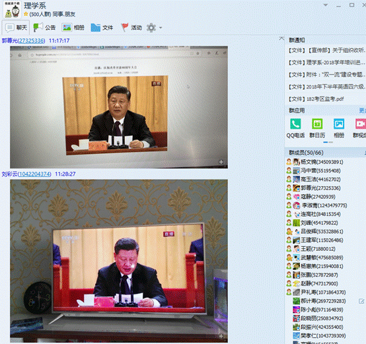
Task: Select member 郝计寿(2697239283)
Action: coord(323,301)
